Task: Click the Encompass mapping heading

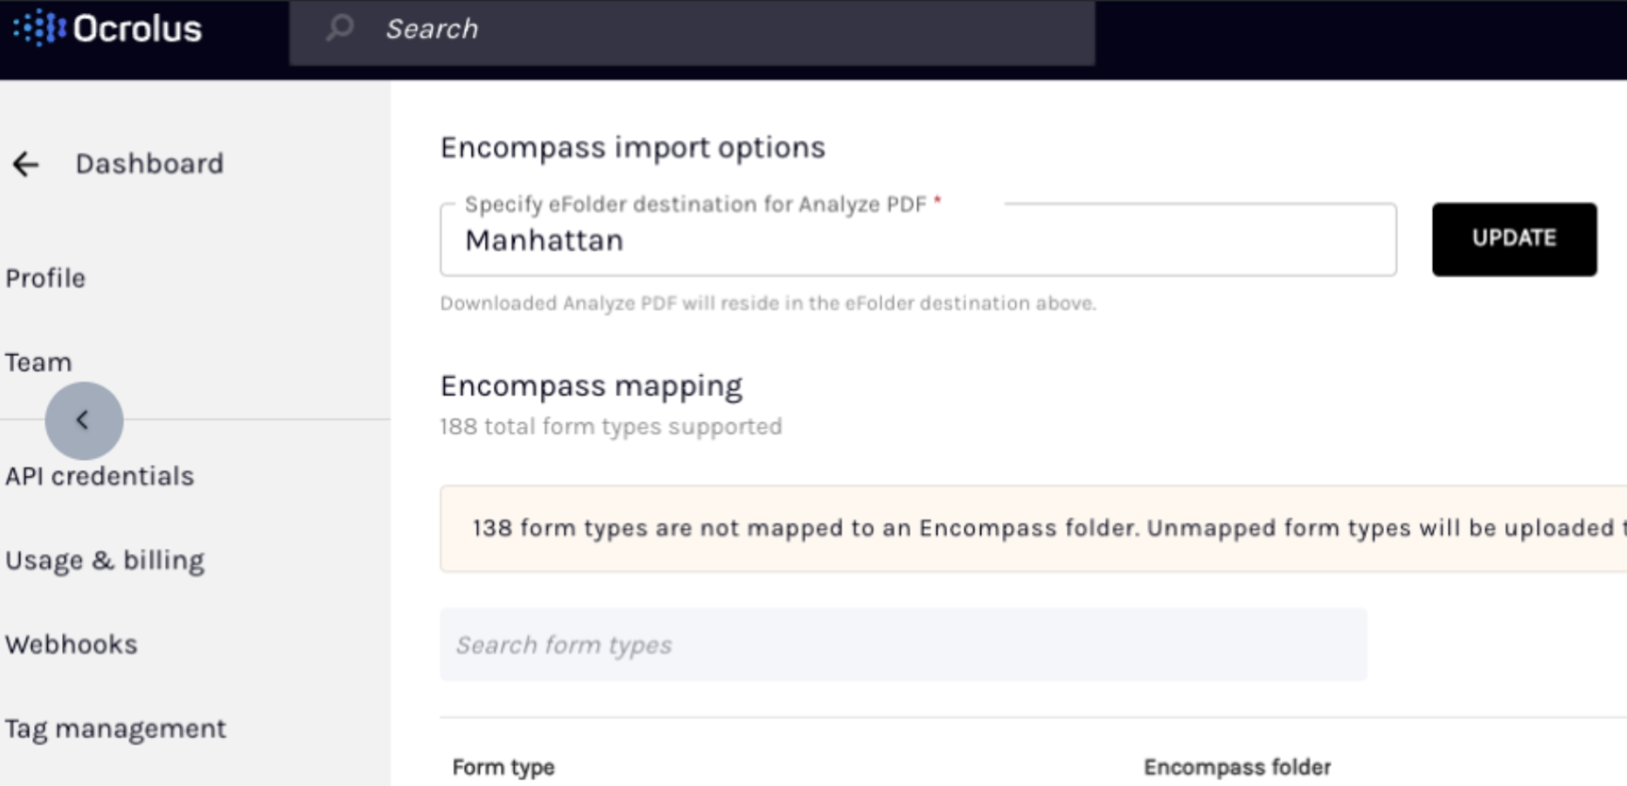Action: [591, 386]
